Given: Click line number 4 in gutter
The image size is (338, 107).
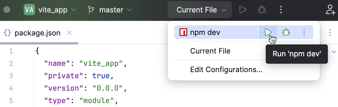Looking at the screenshot, I should (x=11, y=88).
